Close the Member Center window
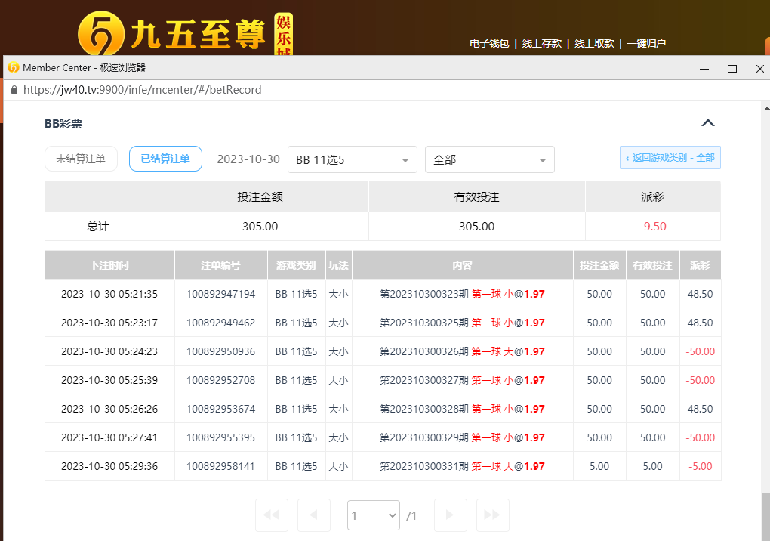The width and height of the screenshot is (770, 541). (759, 68)
